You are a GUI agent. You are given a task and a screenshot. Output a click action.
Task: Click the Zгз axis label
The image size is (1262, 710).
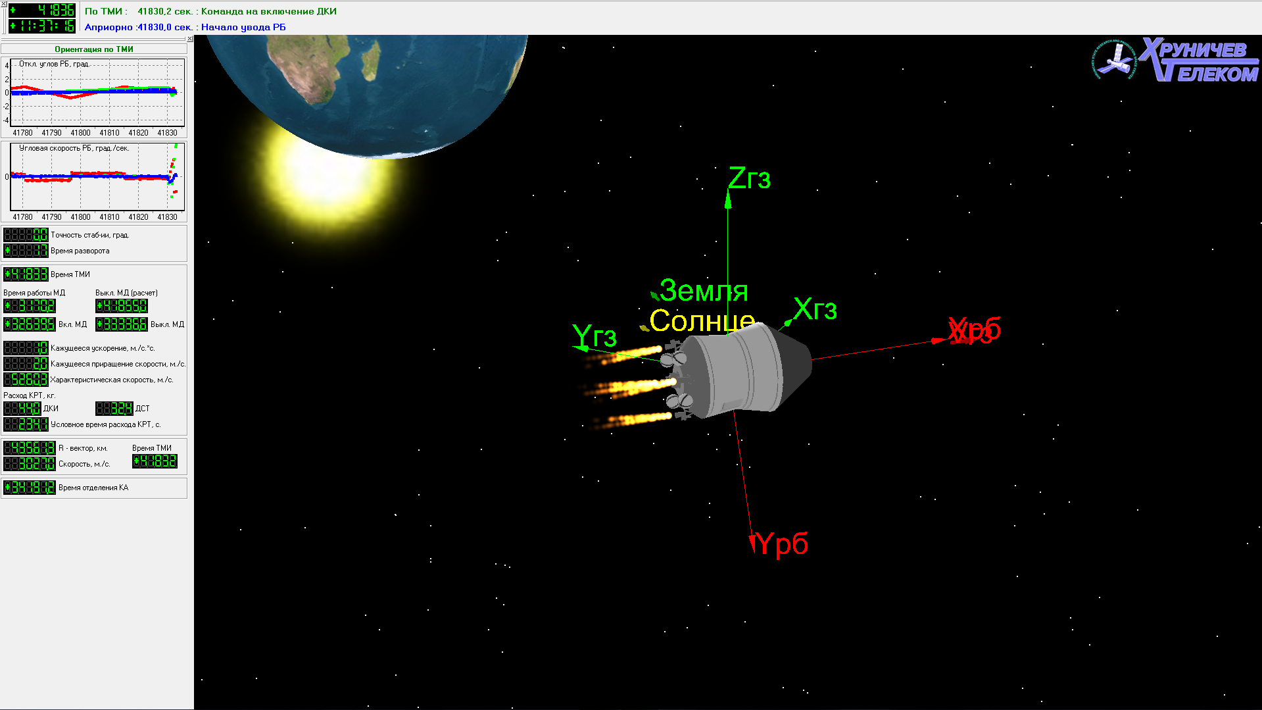[x=749, y=178]
